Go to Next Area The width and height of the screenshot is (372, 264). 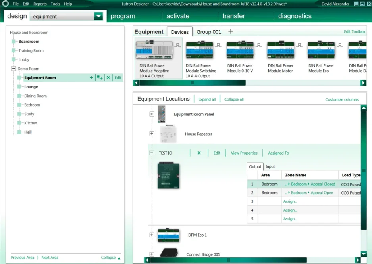[50, 258]
